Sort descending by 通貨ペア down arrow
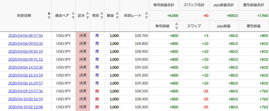 click(73, 18)
